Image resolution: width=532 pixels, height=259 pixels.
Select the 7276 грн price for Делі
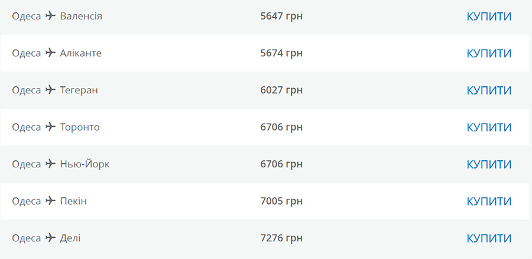(281, 238)
